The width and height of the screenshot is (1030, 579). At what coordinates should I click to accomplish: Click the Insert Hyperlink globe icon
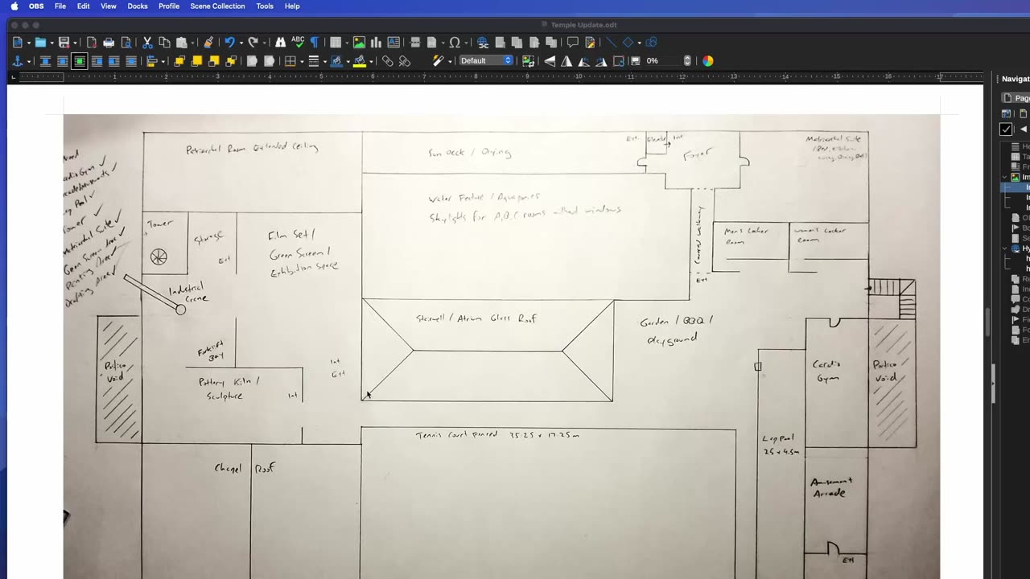483,42
